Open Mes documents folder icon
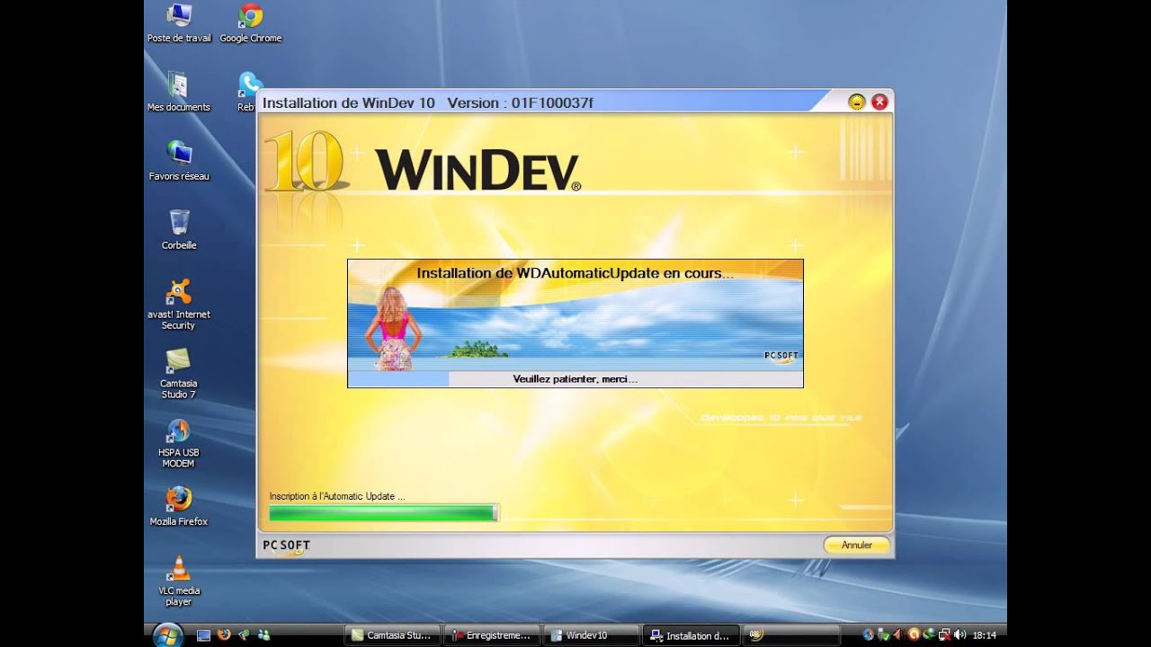The width and height of the screenshot is (1151, 647). tap(178, 92)
